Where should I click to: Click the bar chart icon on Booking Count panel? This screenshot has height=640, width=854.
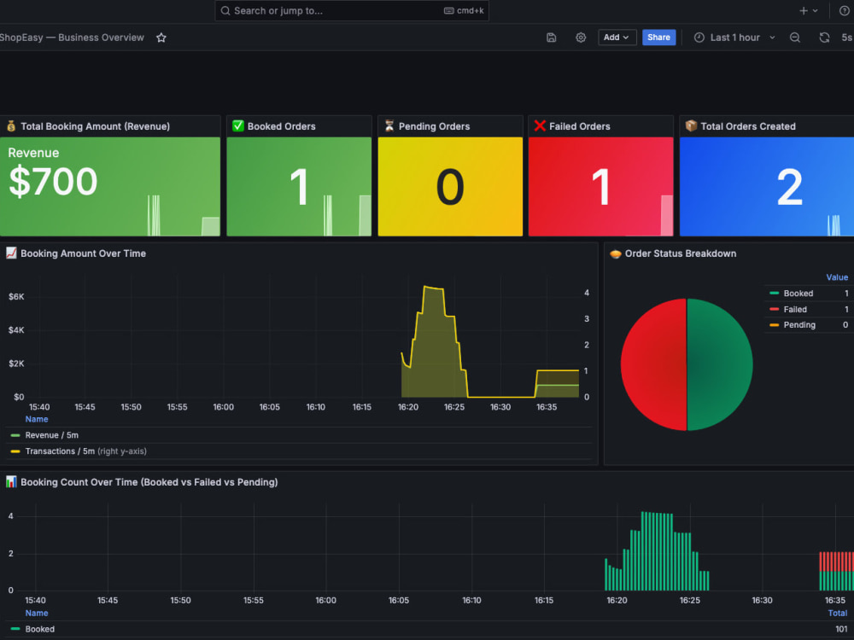(11, 481)
